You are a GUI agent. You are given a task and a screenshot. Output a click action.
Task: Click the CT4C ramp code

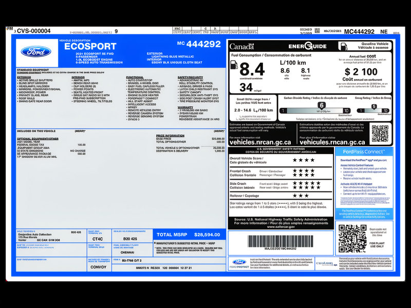(x=98, y=239)
